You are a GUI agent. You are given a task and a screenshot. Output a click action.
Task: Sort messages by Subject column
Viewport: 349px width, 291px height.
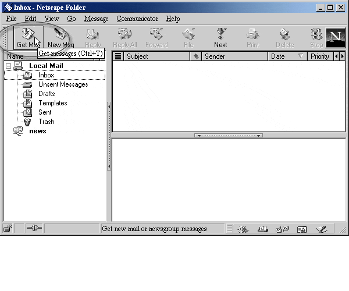pos(156,56)
